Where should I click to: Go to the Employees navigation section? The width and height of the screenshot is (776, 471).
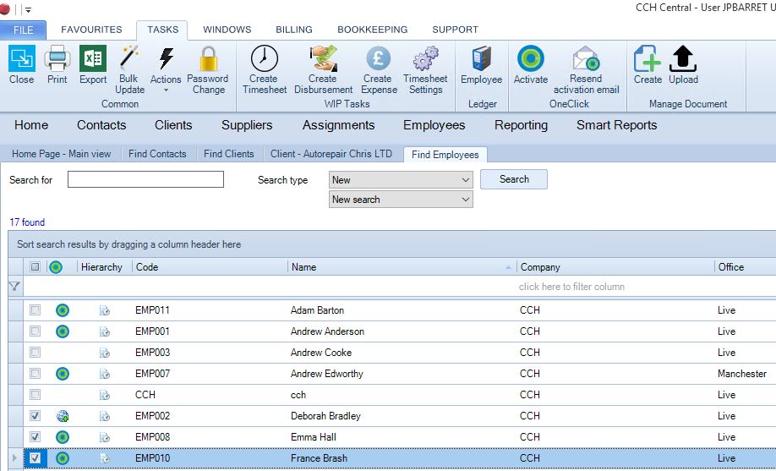(x=434, y=125)
